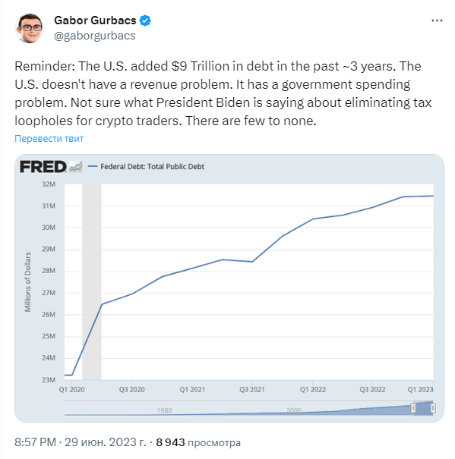This screenshot has width=455, height=459.
Task: Click the FRED green chart-line icon
Action: click(x=76, y=167)
